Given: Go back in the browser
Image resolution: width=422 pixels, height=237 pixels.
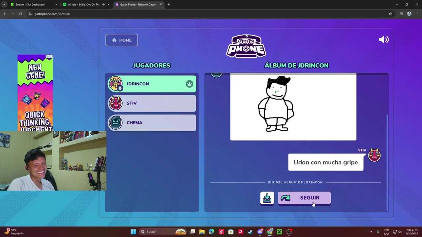Looking at the screenshot, I should tap(5, 14).
